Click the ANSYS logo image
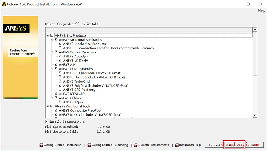Screen dimensions: 267x151 pyautogui.click(x=16, y=28)
